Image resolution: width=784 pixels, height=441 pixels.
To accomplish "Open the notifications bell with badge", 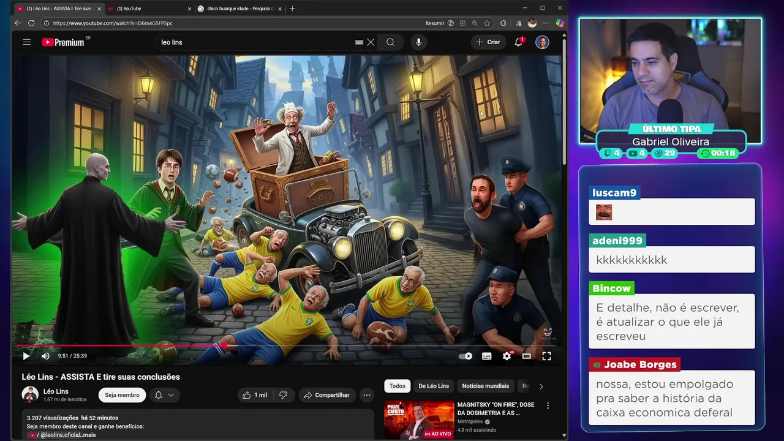I will pos(519,42).
